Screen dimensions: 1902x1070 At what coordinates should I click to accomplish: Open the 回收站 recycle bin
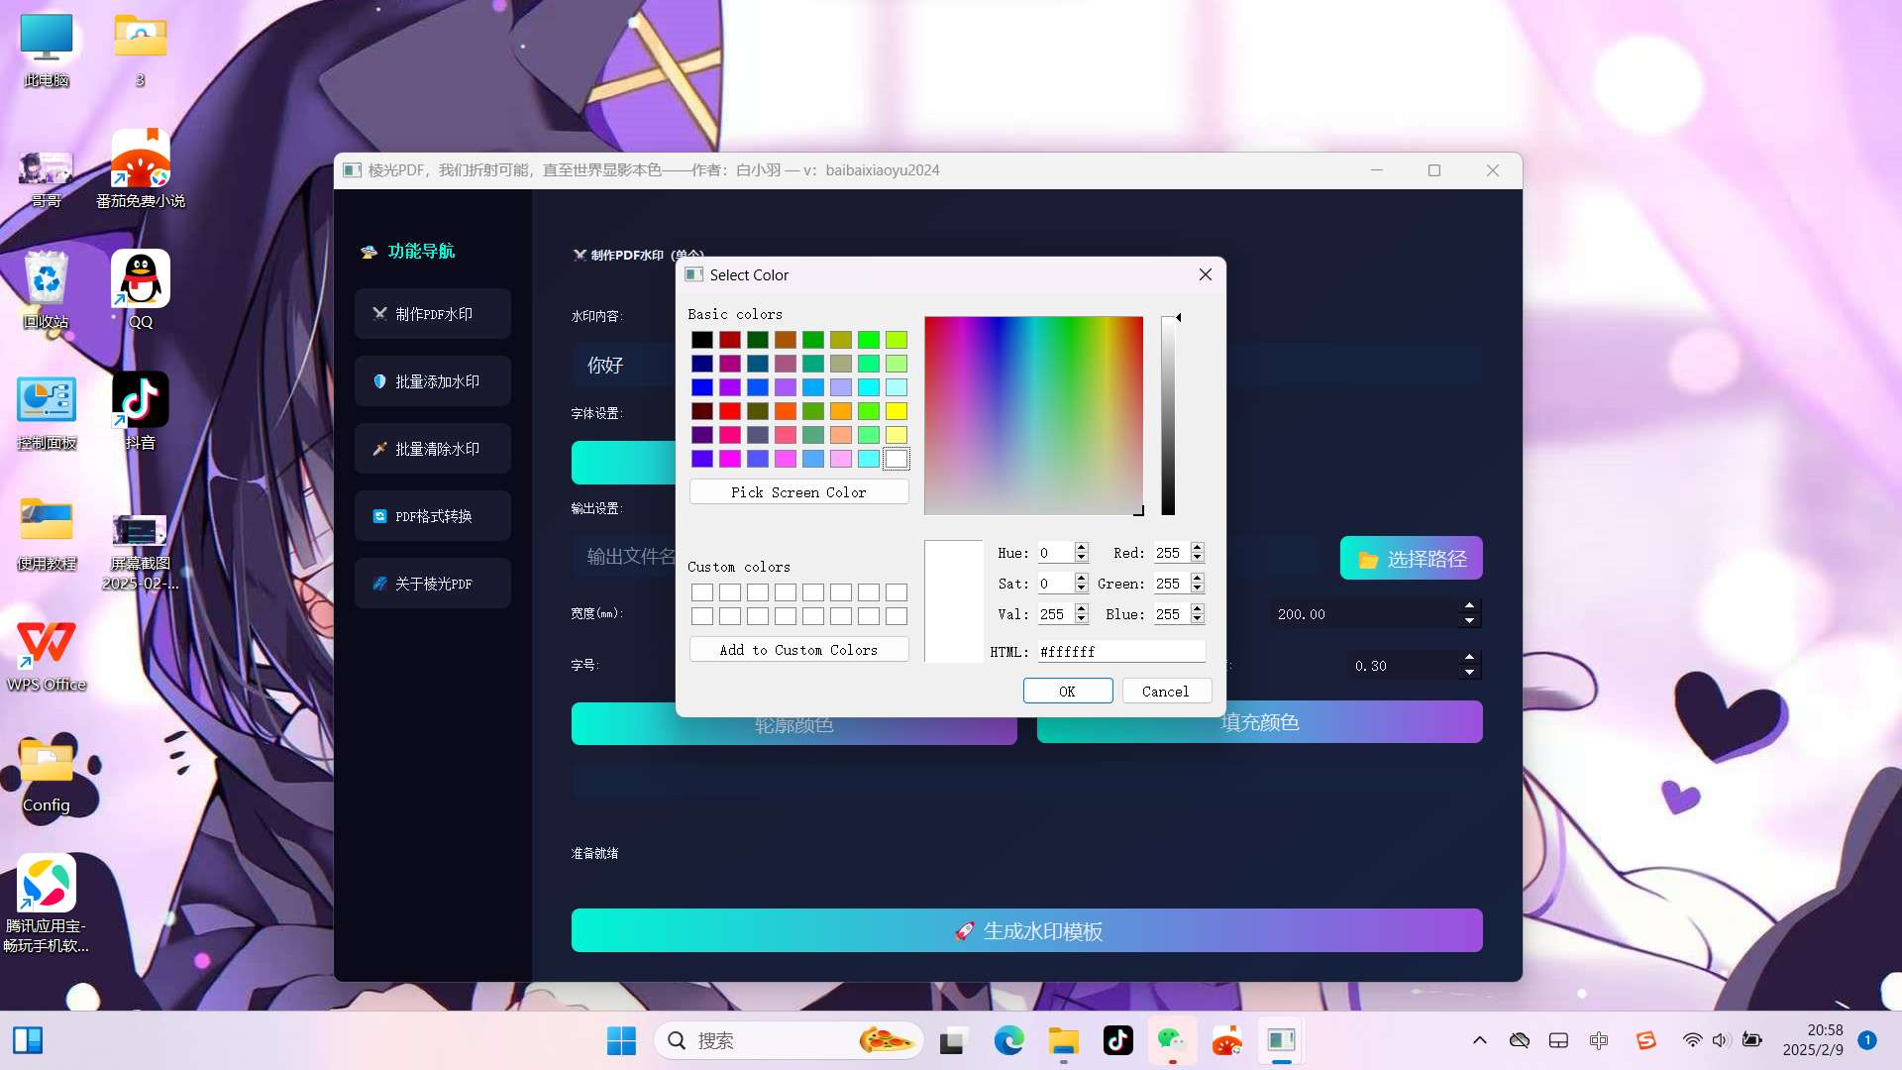[x=46, y=290]
